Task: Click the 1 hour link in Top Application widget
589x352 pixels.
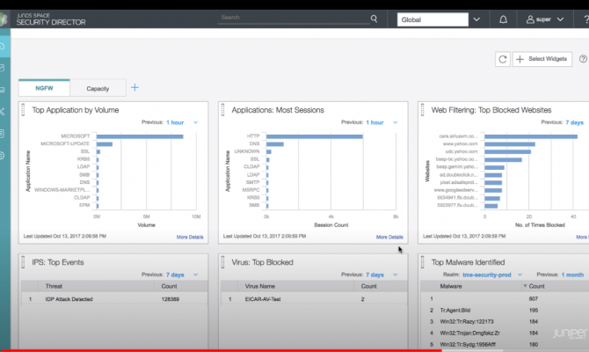Action: 175,122
